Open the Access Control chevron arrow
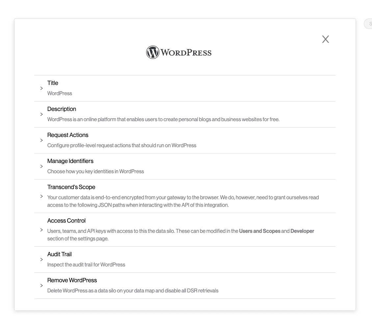Image resolution: width=372 pixels, height=330 pixels. (x=41, y=230)
